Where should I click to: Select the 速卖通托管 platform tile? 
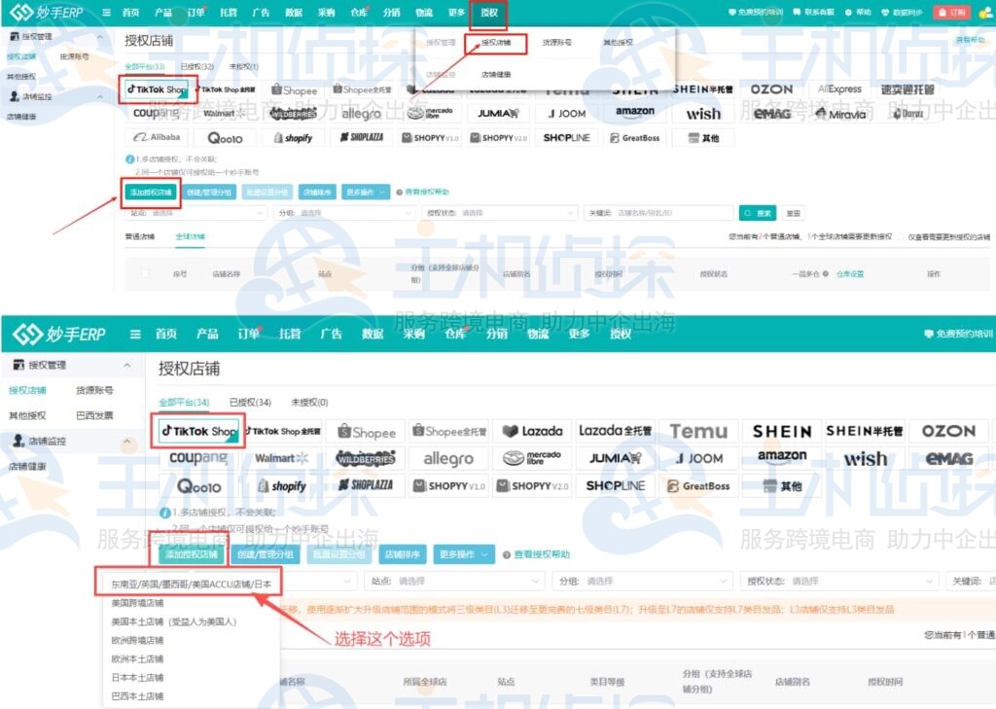pos(907,89)
